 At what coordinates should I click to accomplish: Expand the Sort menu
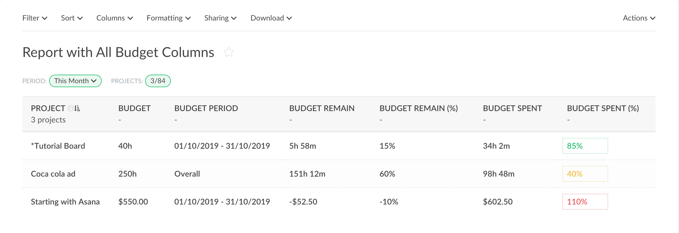[x=72, y=18]
